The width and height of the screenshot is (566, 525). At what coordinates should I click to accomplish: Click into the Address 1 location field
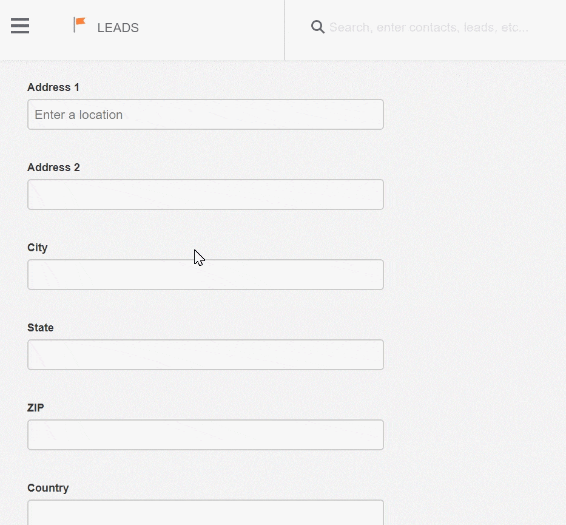[206, 115]
